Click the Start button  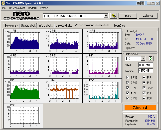tap(128, 16)
